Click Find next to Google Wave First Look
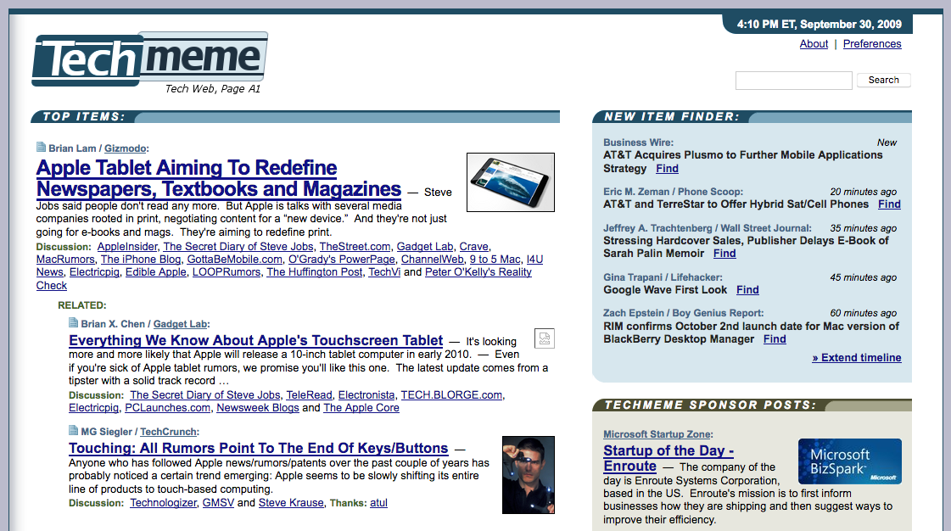The width and height of the screenshot is (951, 531). coord(747,289)
